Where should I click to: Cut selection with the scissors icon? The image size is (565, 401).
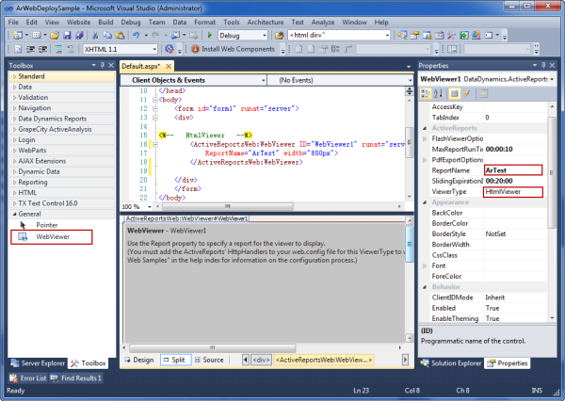[95, 36]
